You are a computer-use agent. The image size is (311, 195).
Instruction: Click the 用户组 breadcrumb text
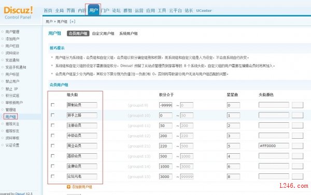pos(62,22)
